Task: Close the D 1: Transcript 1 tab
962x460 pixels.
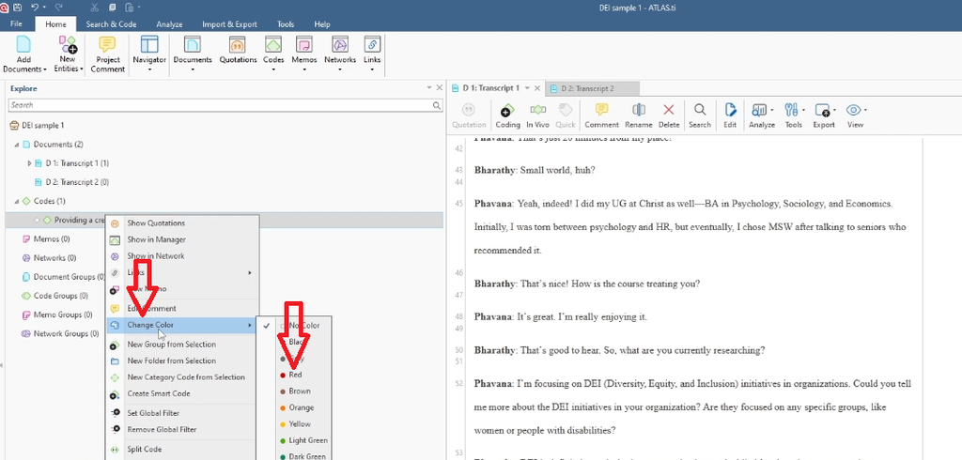Action: (537, 88)
